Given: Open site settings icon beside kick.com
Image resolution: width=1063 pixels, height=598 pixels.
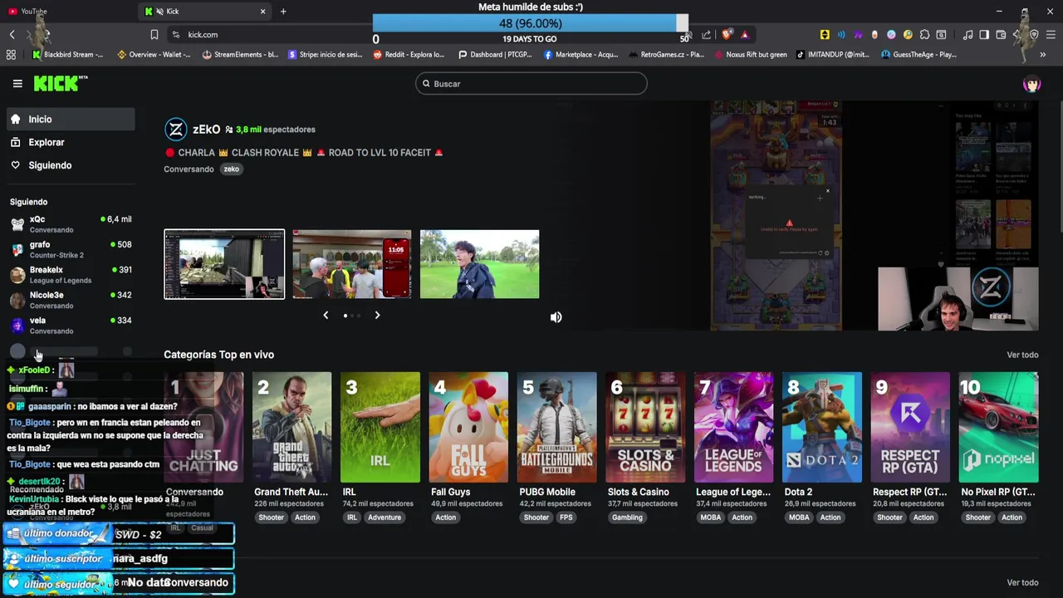Looking at the screenshot, I should 175,35.
